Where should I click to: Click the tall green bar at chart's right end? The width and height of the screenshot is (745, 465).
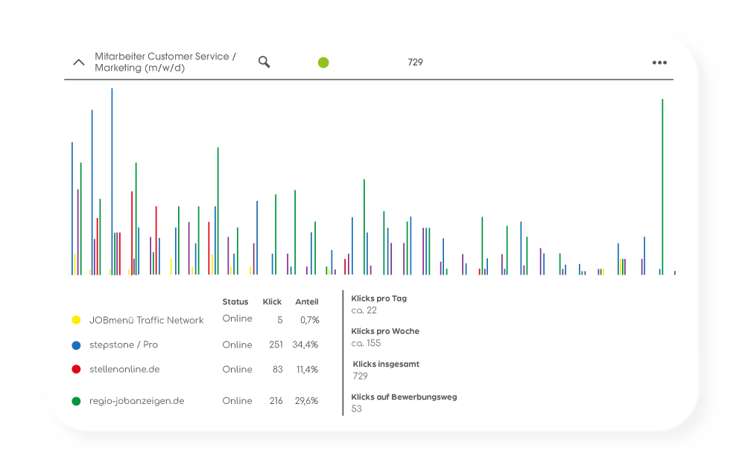[x=662, y=186]
